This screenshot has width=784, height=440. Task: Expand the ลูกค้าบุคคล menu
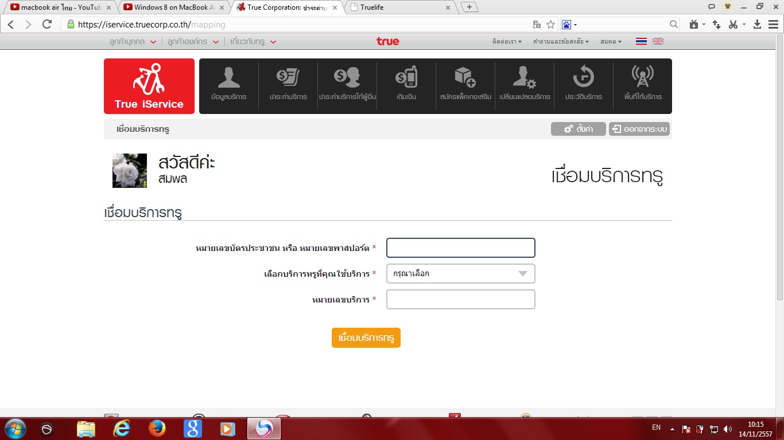tap(133, 42)
